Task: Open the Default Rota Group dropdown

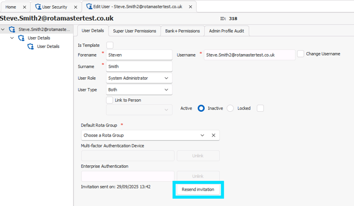Action: (x=202, y=135)
